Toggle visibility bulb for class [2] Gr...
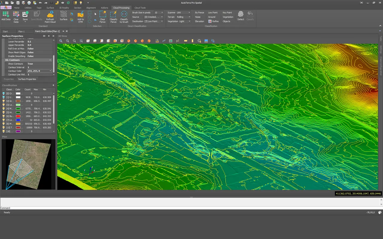This screenshot has height=239, width=383. pyautogui.click(x=4, y=101)
